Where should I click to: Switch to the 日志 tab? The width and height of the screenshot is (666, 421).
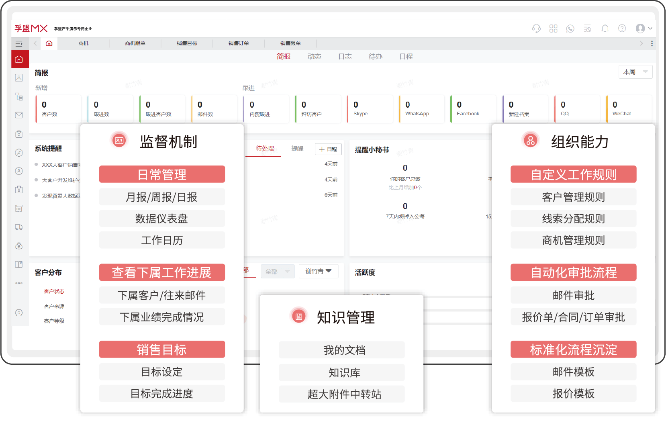[345, 56]
